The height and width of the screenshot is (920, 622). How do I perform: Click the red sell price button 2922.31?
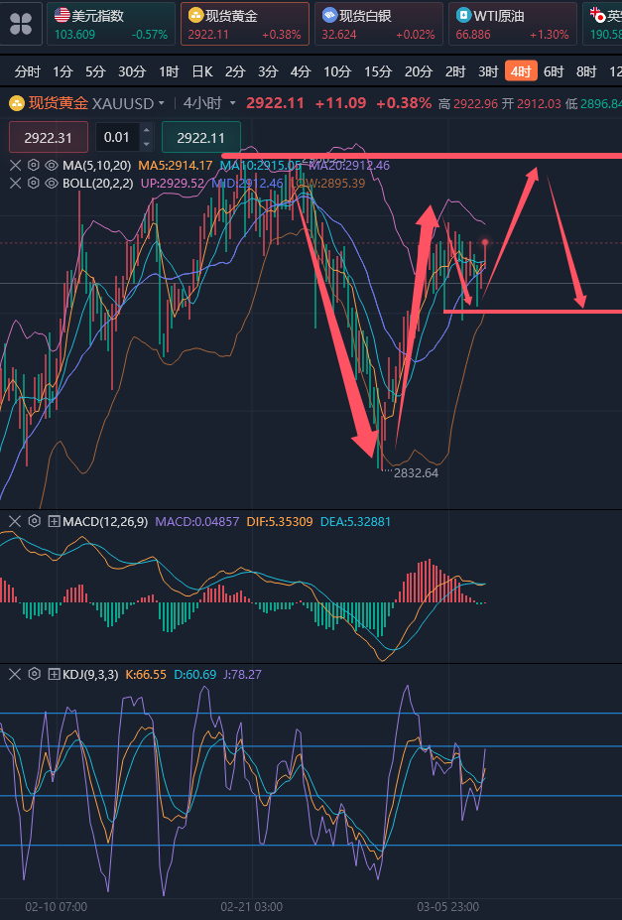[48, 137]
